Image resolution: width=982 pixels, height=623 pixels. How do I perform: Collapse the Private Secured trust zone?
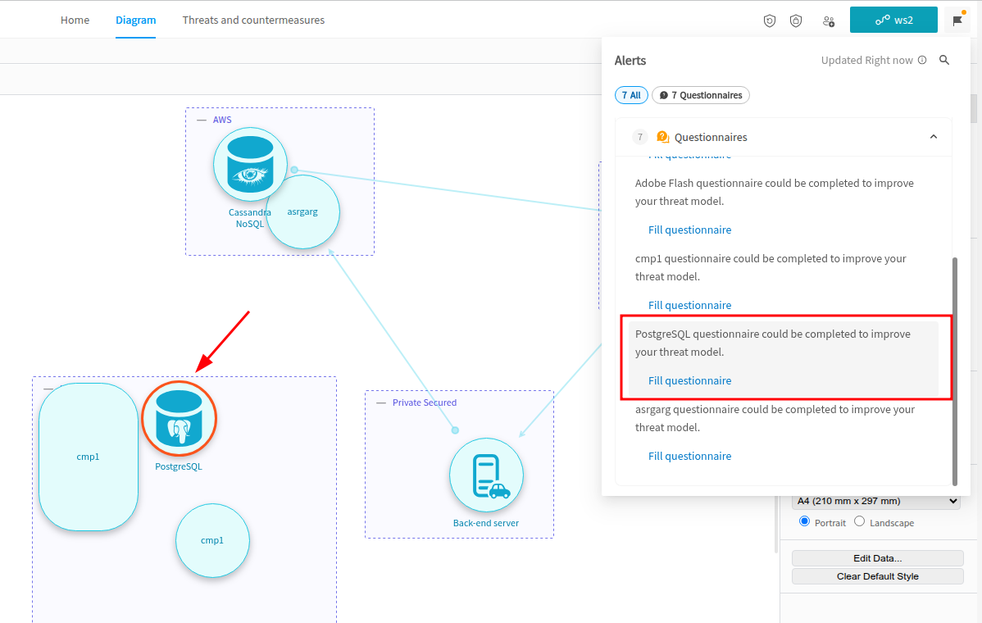pyautogui.click(x=381, y=402)
